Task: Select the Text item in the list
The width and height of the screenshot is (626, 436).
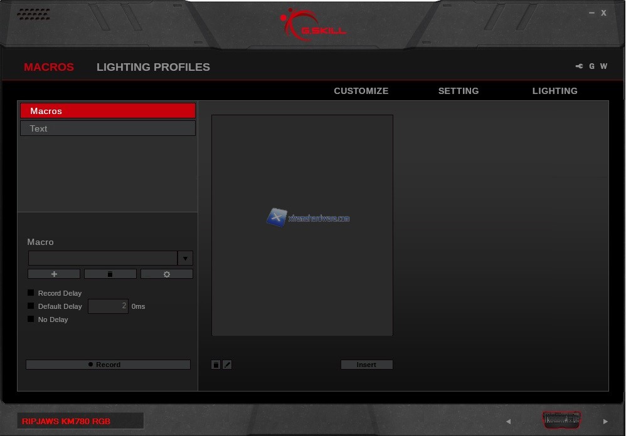Action: [x=108, y=128]
